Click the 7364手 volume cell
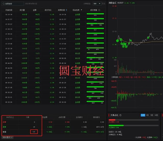This screenshot has width=163, height=141. 25,87
